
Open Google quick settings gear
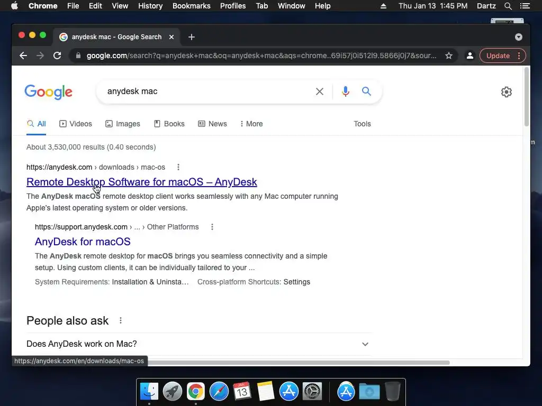[x=507, y=92]
